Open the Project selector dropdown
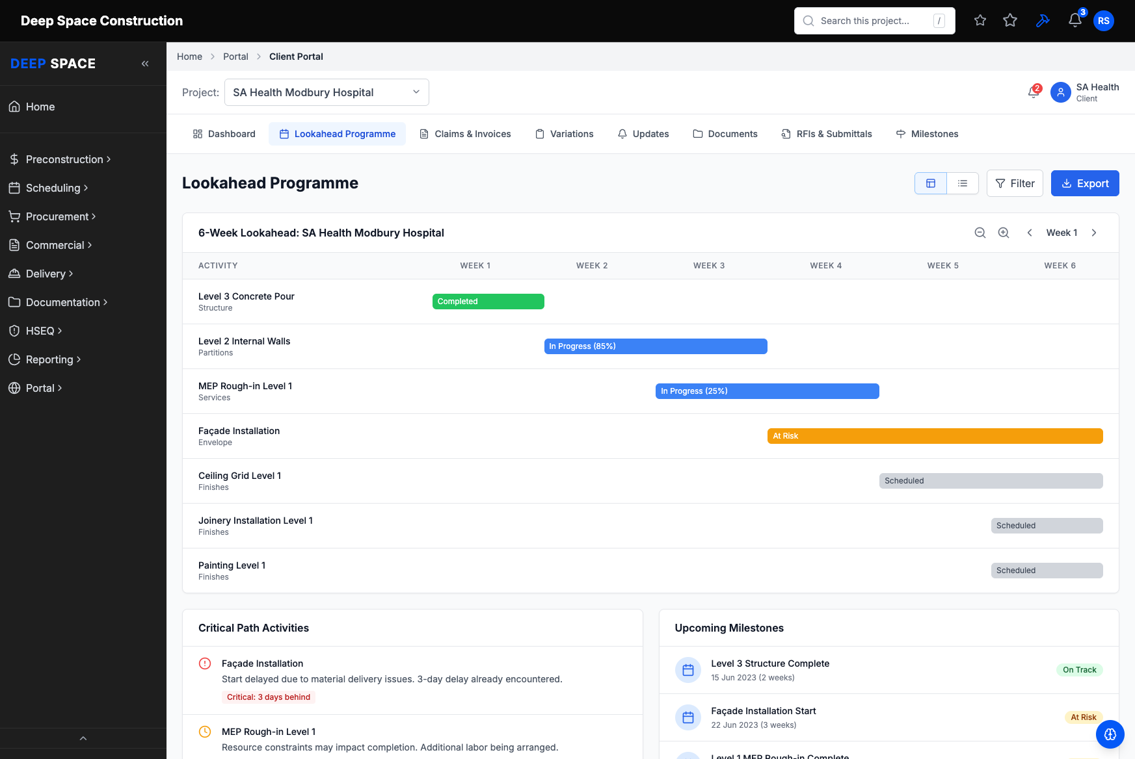 pyautogui.click(x=327, y=92)
